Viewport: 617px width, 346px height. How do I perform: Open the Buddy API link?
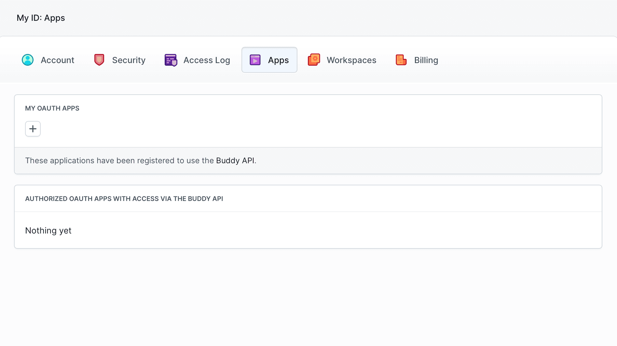pos(235,160)
